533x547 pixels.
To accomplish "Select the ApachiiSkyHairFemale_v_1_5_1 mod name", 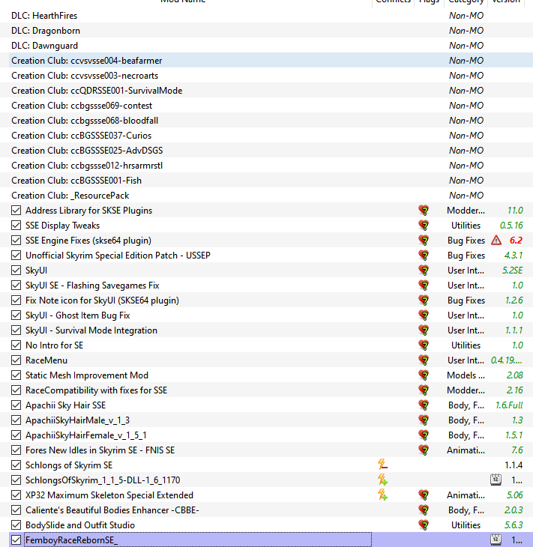I will tap(86, 435).
